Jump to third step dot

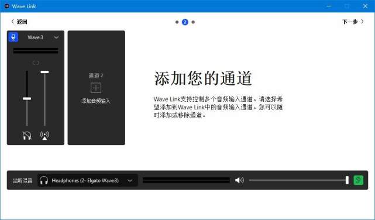193,22
